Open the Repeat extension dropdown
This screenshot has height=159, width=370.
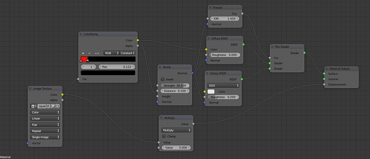(45, 131)
